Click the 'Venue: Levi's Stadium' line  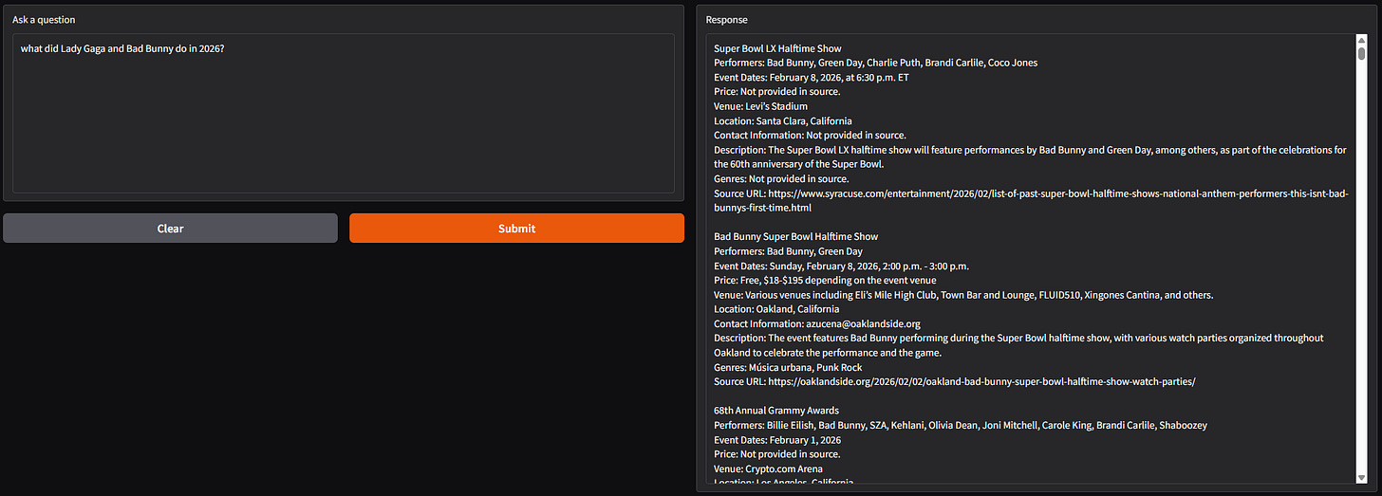pyautogui.click(x=760, y=106)
